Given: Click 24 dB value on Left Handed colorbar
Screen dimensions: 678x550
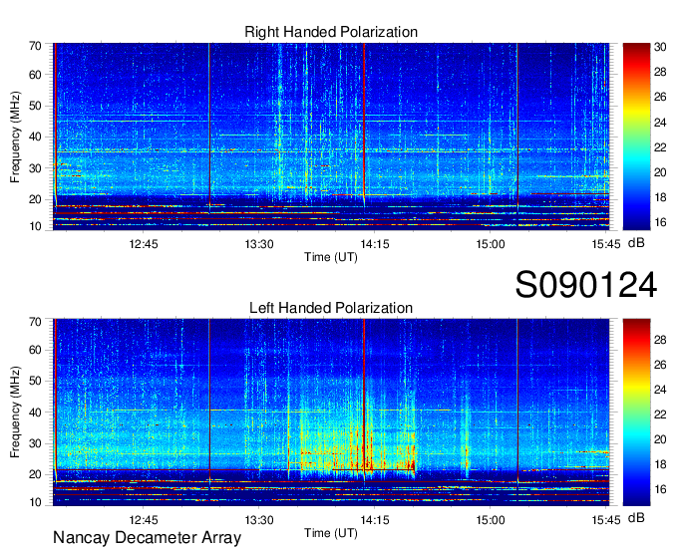Looking at the screenshot, I should [660, 390].
